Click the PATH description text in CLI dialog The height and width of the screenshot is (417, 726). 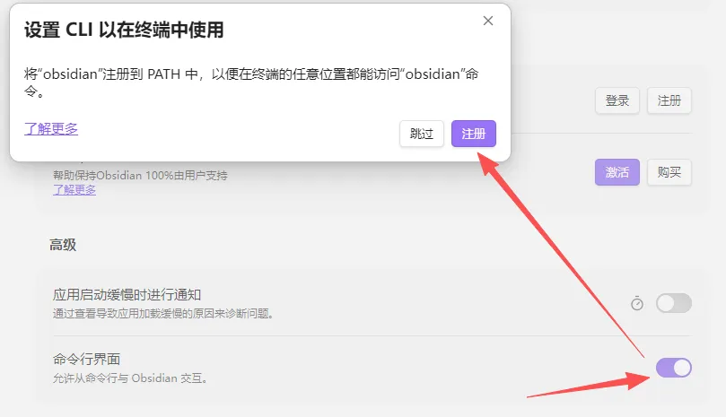pyautogui.click(x=251, y=83)
